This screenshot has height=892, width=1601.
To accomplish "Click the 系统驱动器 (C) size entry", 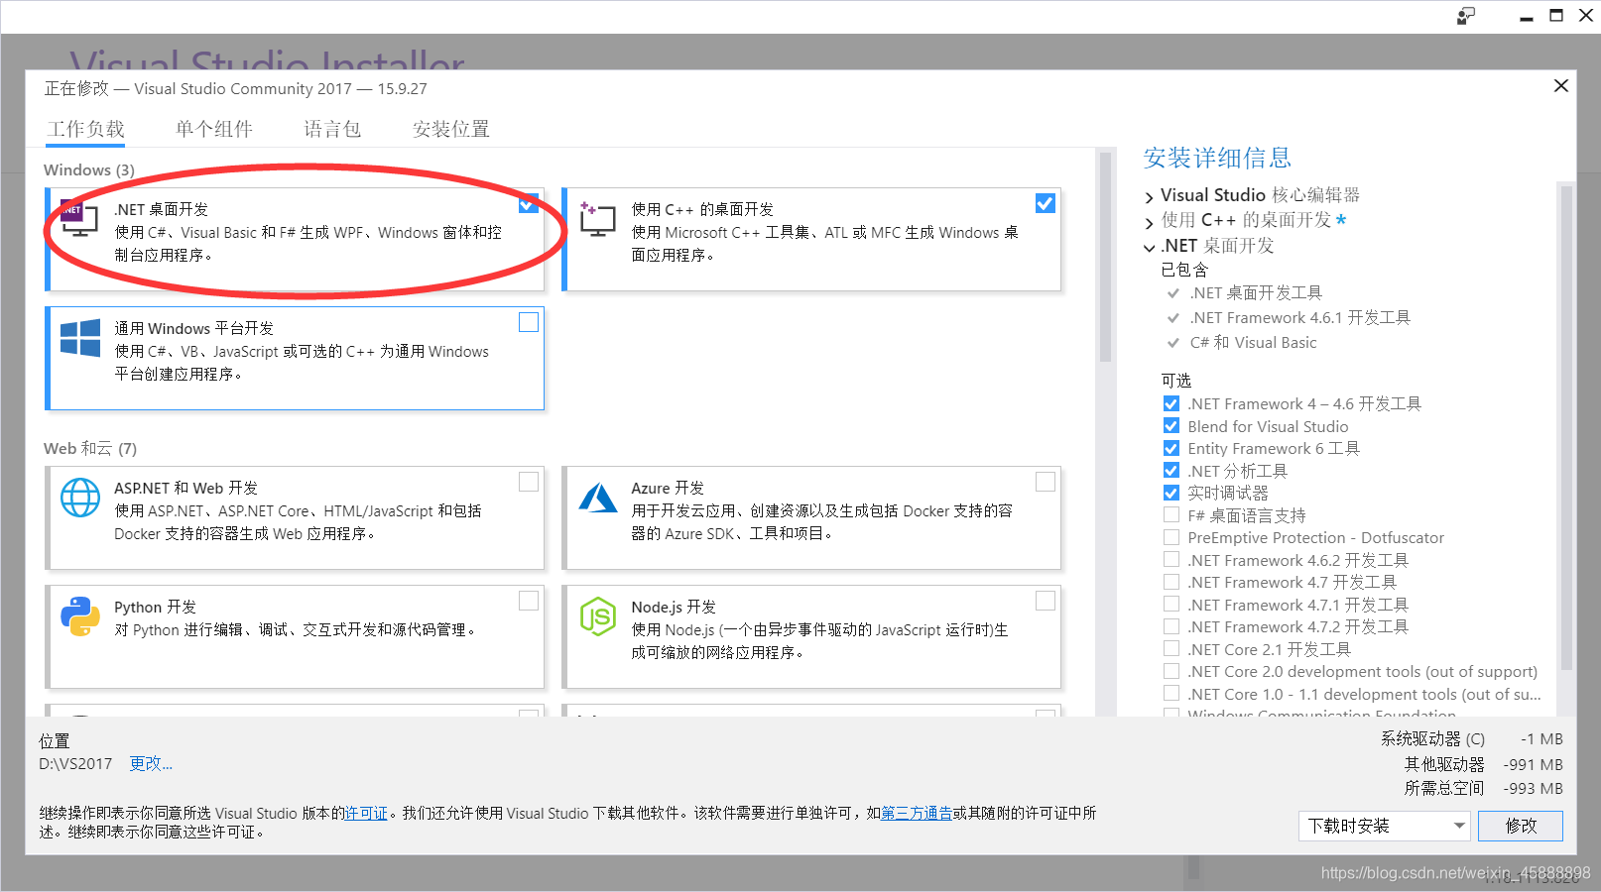I will point(1471,738).
